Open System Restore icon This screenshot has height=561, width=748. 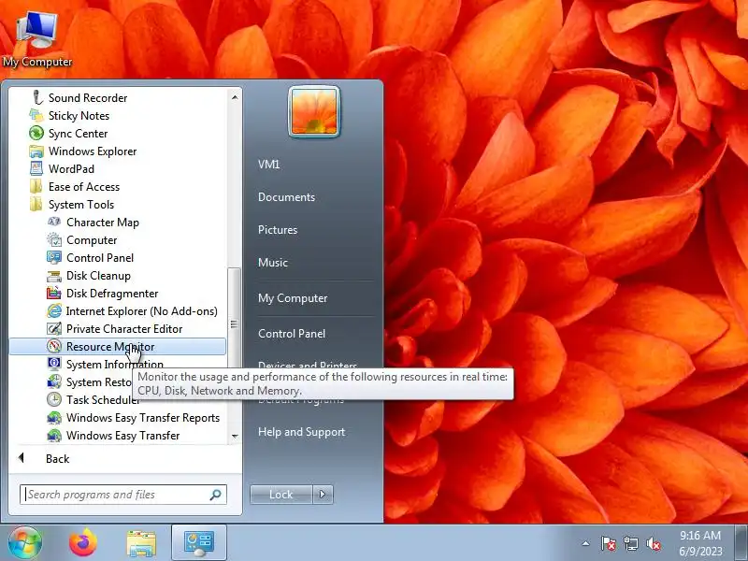pos(54,382)
